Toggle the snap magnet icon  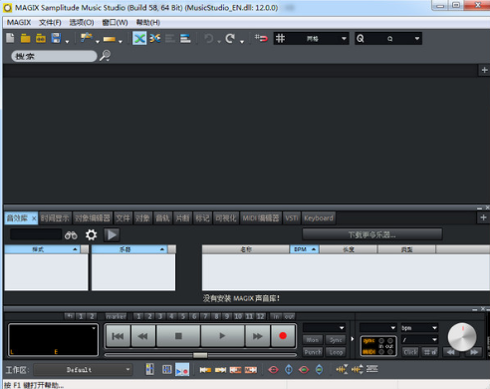point(261,38)
